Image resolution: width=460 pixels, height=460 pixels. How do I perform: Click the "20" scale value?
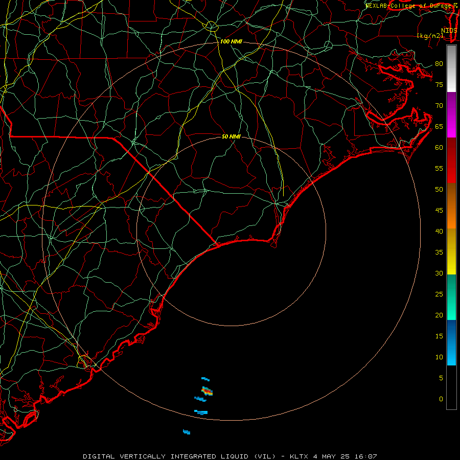[x=439, y=315]
